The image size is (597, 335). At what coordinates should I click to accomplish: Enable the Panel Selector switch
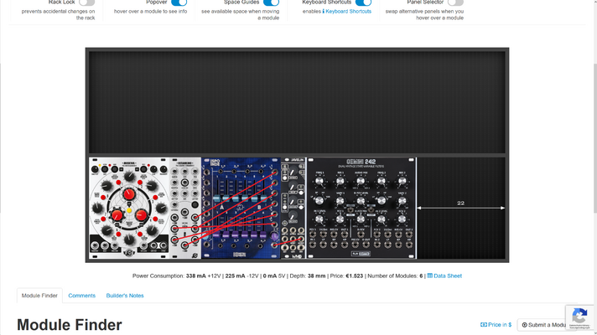click(455, 3)
